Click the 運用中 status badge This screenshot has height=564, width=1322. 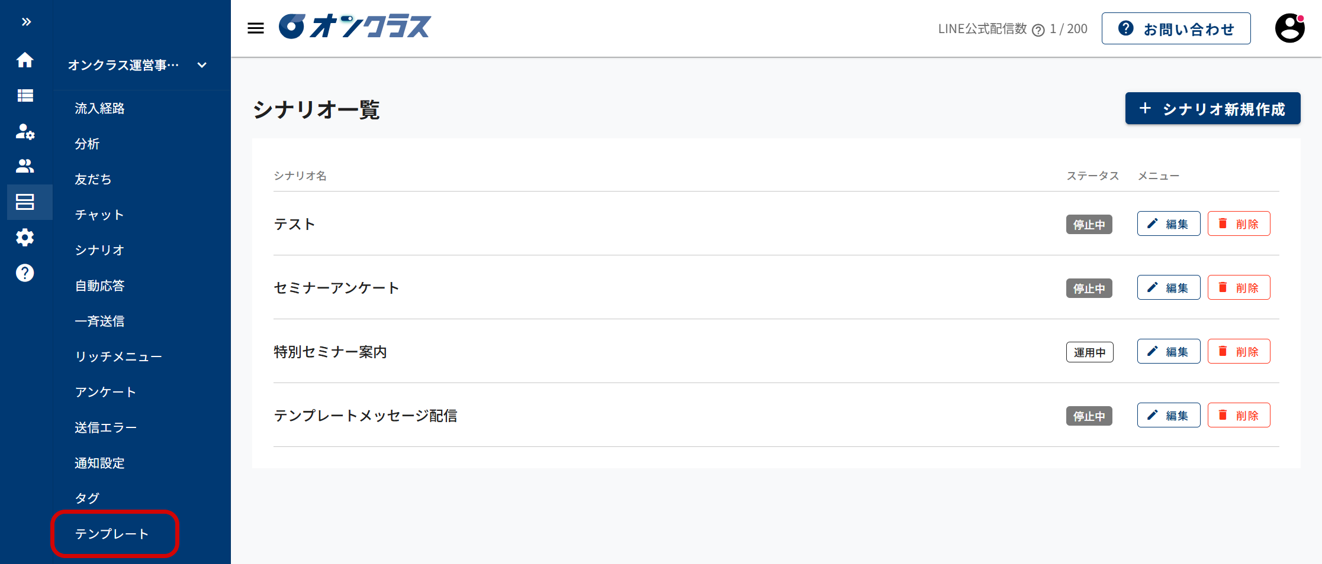[x=1089, y=352]
